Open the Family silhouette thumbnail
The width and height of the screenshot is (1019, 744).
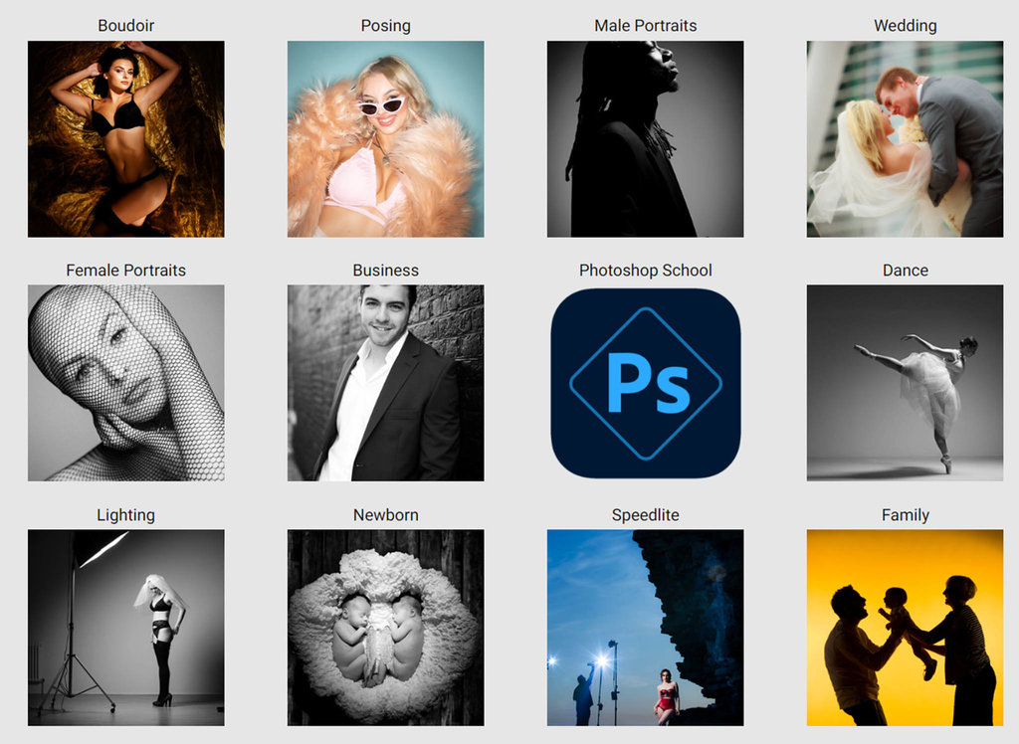click(x=906, y=628)
